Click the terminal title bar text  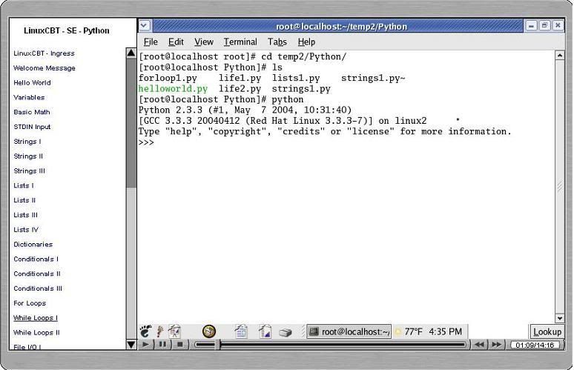341,27
